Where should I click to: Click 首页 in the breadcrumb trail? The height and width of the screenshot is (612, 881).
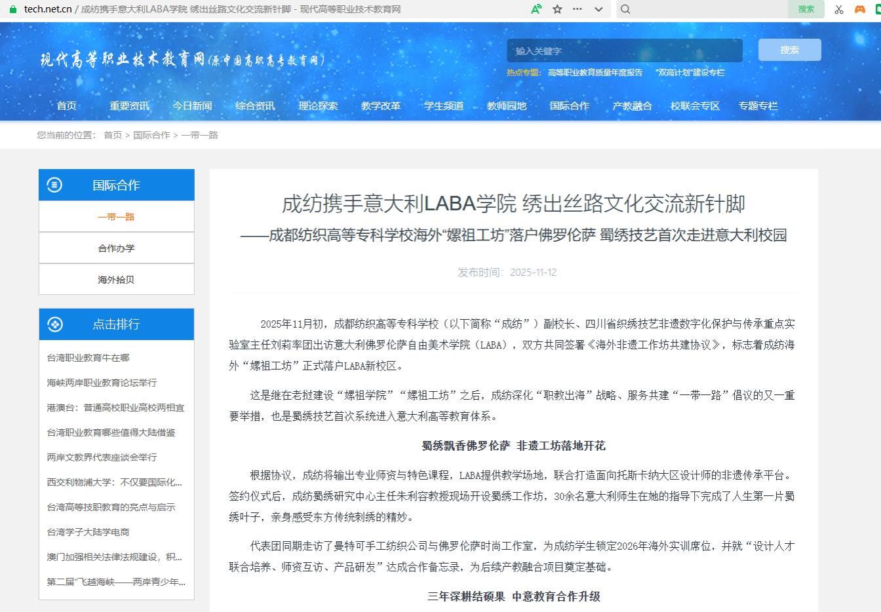(113, 135)
